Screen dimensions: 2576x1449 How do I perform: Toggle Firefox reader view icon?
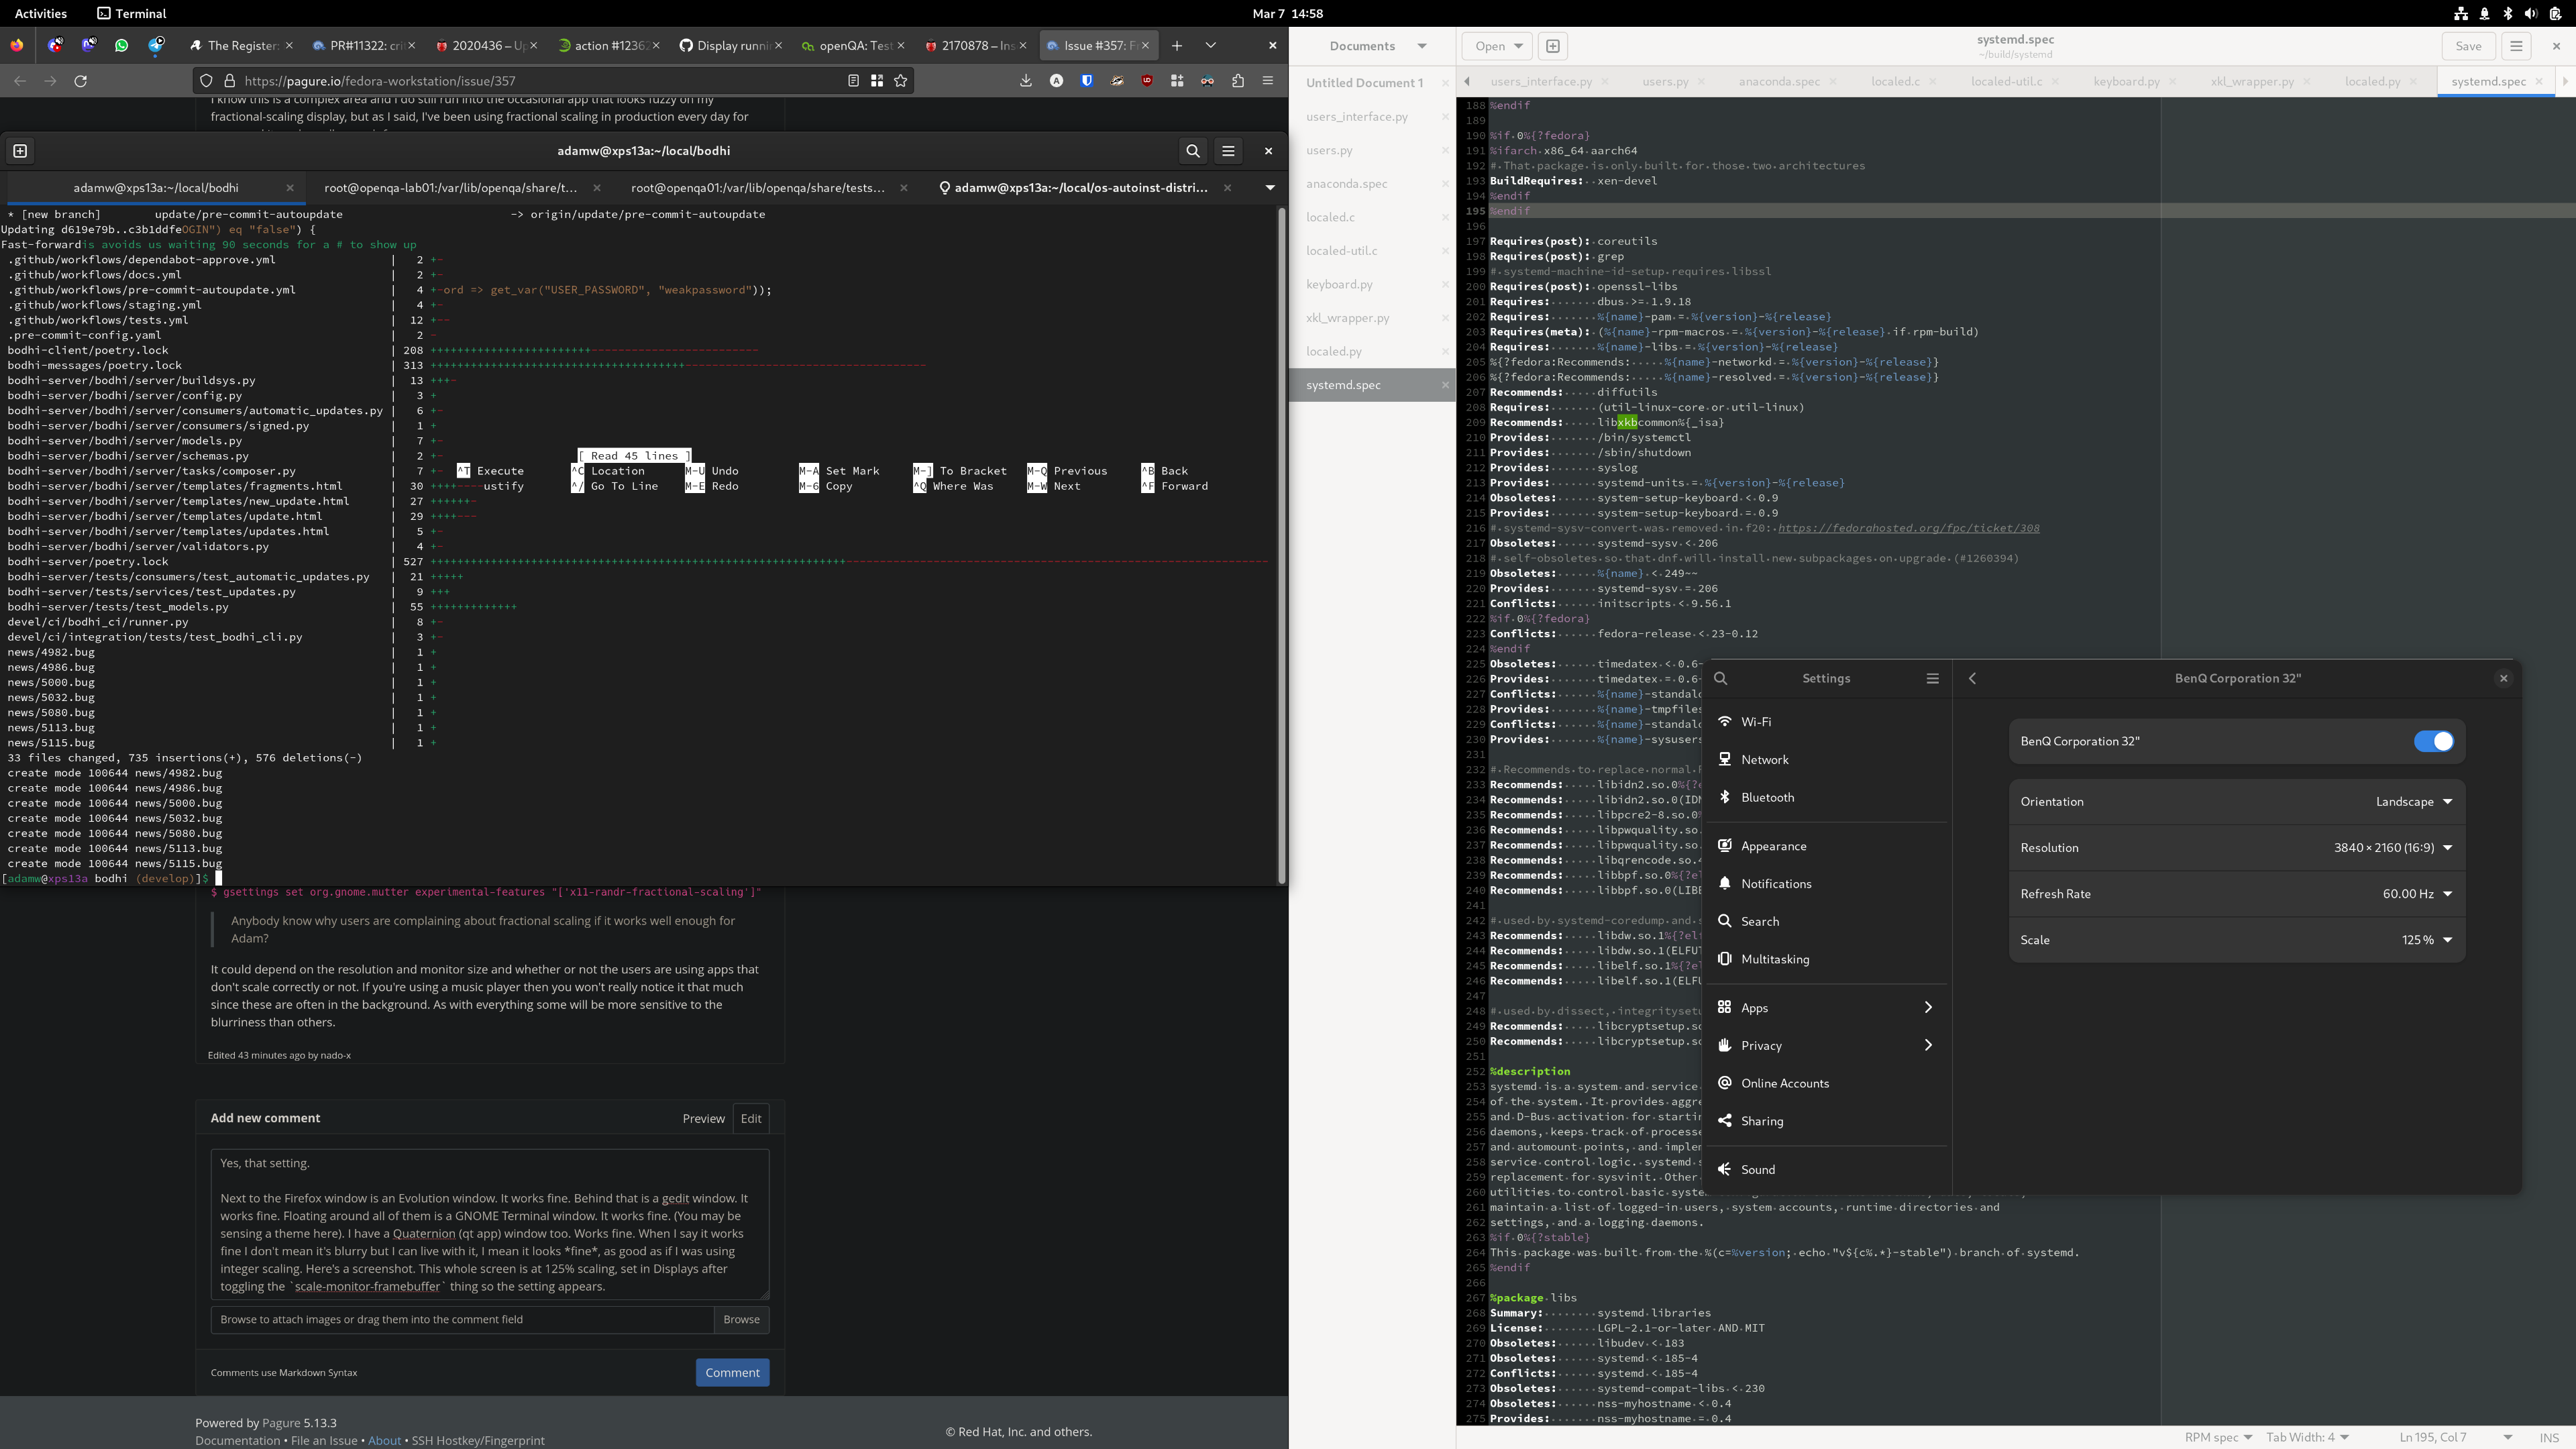click(x=853, y=81)
